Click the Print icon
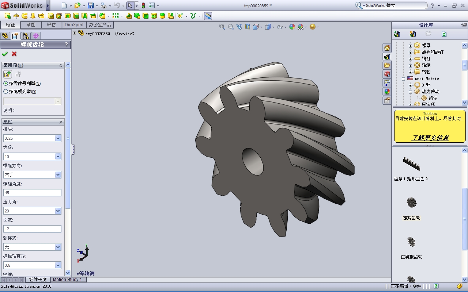The image size is (468, 292). point(103,5)
